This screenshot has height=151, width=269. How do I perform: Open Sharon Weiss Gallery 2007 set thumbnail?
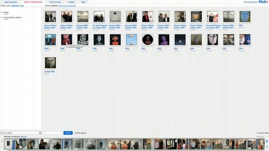tap(196, 17)
